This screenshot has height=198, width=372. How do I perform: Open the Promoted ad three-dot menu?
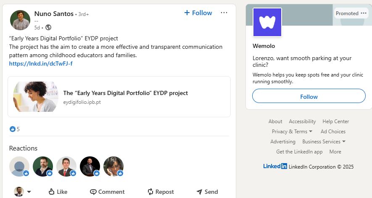tap(363, 13)
